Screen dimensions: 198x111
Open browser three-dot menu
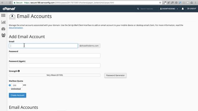195,2
